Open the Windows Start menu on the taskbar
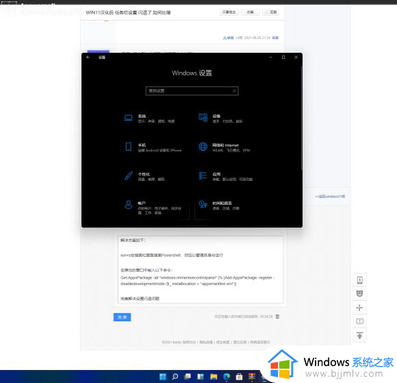This screenshot has width=397, height=383. pos(163,377)
